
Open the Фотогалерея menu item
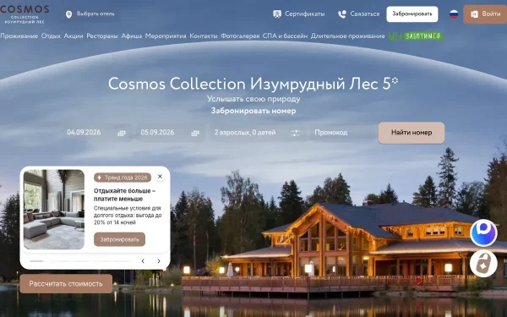click(240, 36)
